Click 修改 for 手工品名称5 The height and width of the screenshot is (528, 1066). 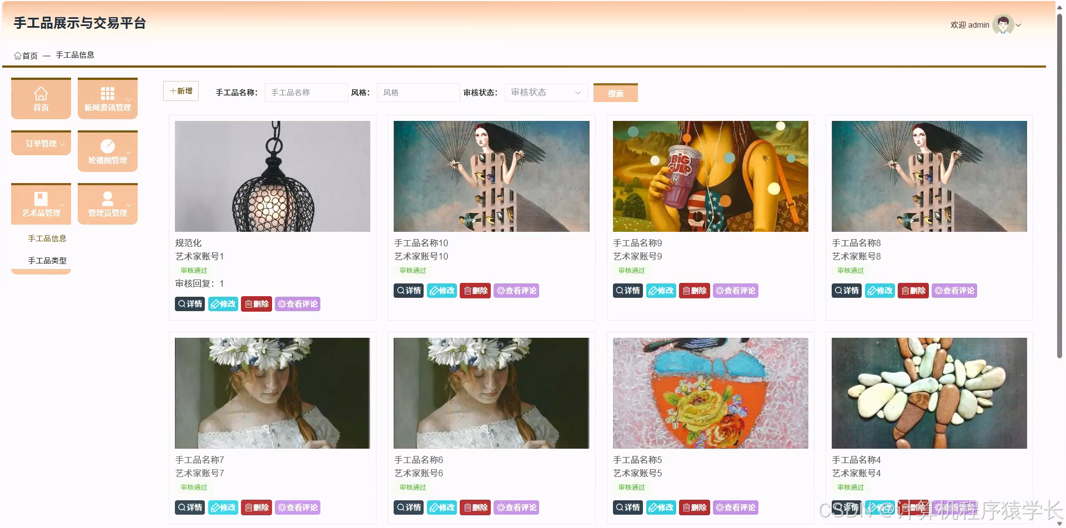click(x=661, y=507)
